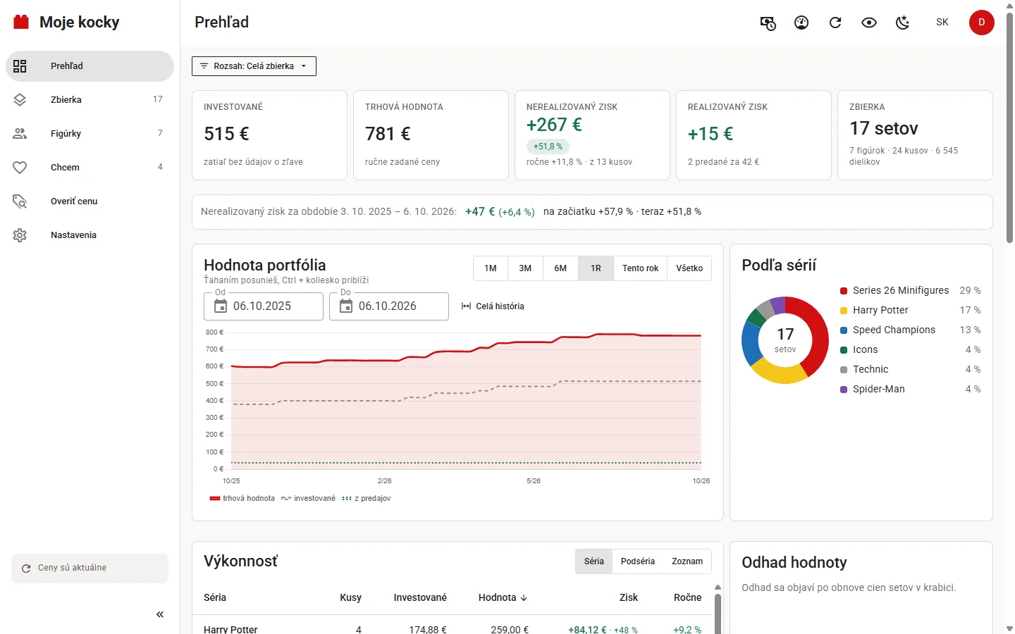
Task: Sort table by Zisk column
Action: (629, 597)
